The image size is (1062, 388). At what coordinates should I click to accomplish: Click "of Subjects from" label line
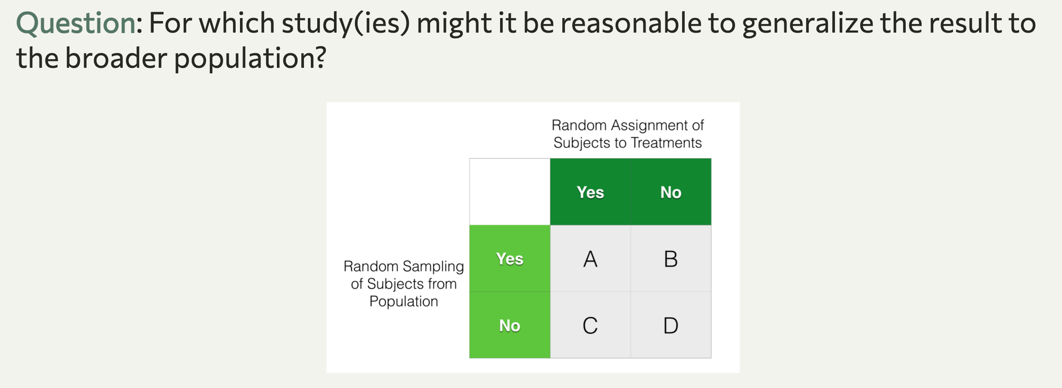pyautogui.click(x=404, y=284)
